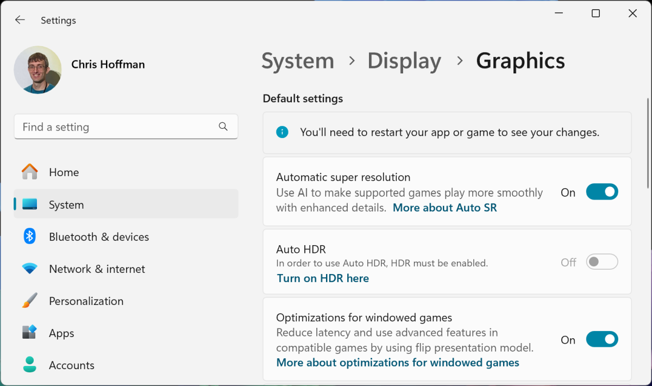Screen dimensions: 652x386
Task: Click the Network wifi icon
Action: click(30, 269)
